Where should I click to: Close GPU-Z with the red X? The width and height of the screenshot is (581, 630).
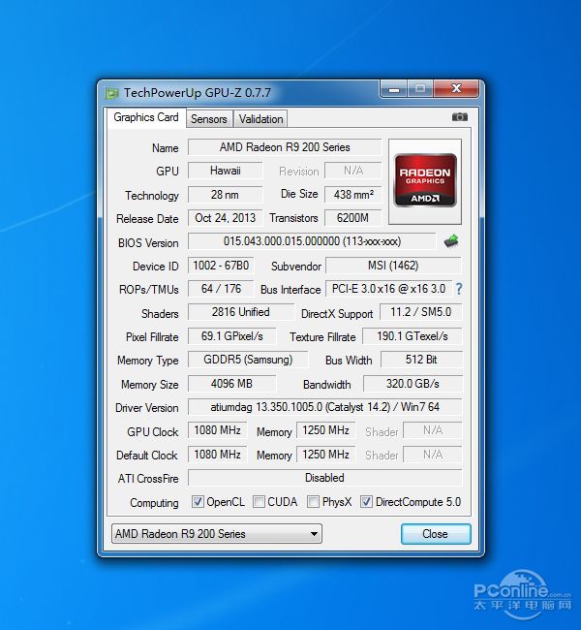pyautogui.click(x=456, y=88)
